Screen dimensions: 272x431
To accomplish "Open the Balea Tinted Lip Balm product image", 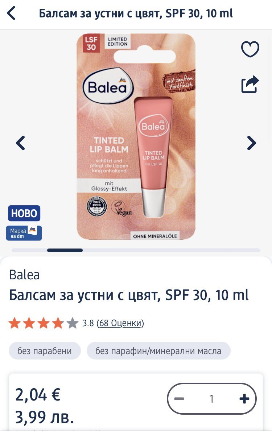I will (136, 136).
